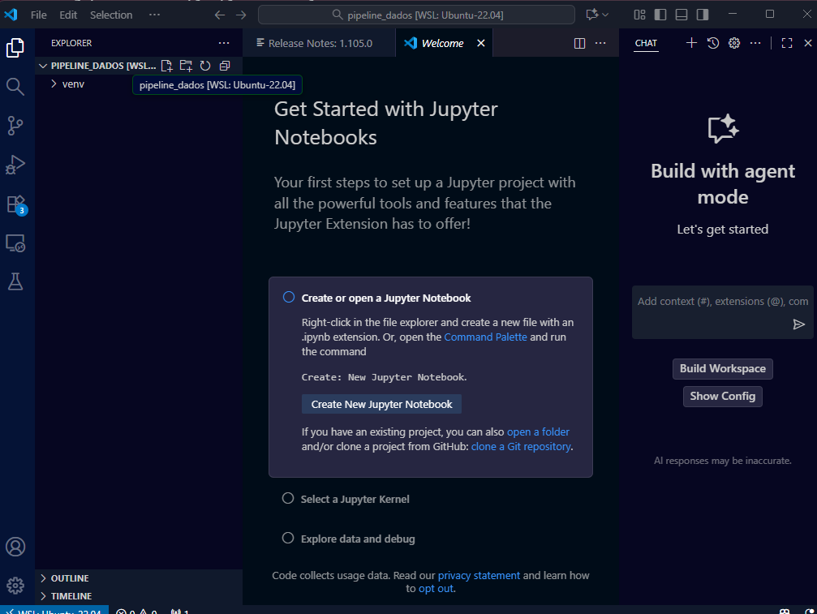Click the Build Workspace button
The height and width of the screenshot is (614, 817).
click(x=723, y=369)
